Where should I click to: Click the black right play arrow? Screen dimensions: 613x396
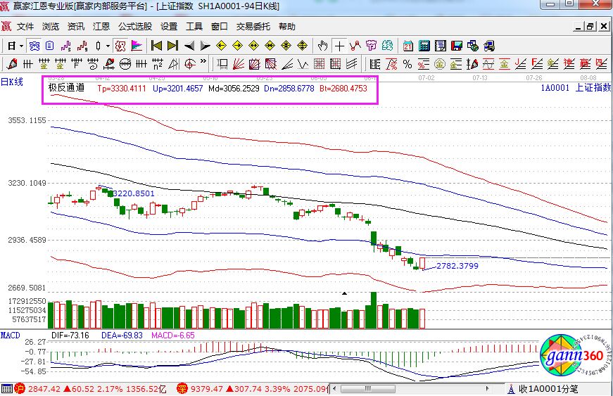[205, 46]
